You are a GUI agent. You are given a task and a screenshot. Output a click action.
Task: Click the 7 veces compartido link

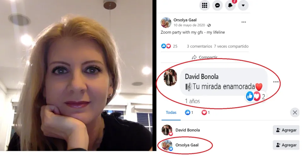click(x=231, y=46)
